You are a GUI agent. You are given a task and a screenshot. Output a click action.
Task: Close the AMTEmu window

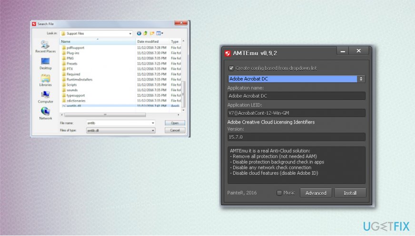point(359,51)
